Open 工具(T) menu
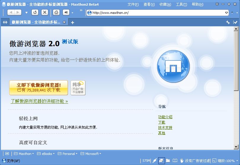 (181, 4)
